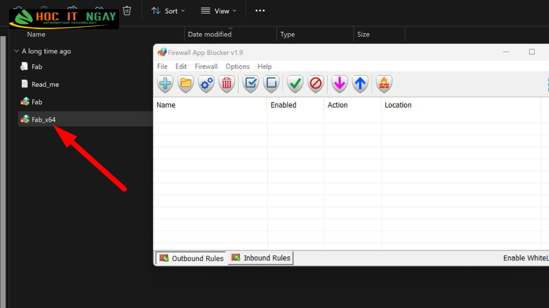Image resolution: width=549 pixels, height=308 pixels.
Task: Collapse the 'A long time ago' group
Action: pos(16,51)
